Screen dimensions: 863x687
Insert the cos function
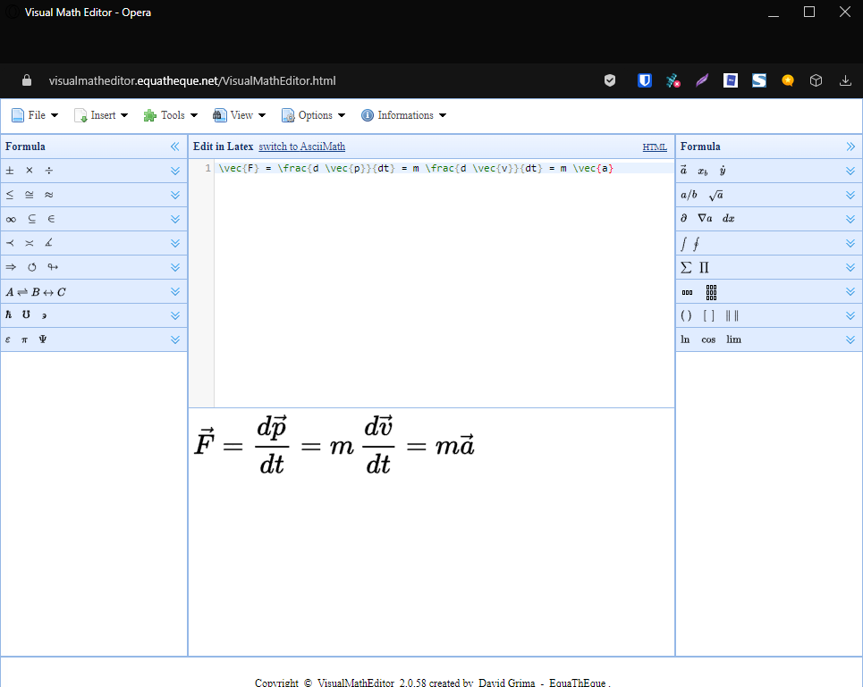708,339
